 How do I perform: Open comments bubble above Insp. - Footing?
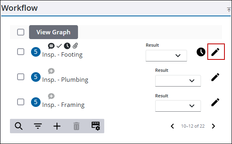[x=51, y=46]
